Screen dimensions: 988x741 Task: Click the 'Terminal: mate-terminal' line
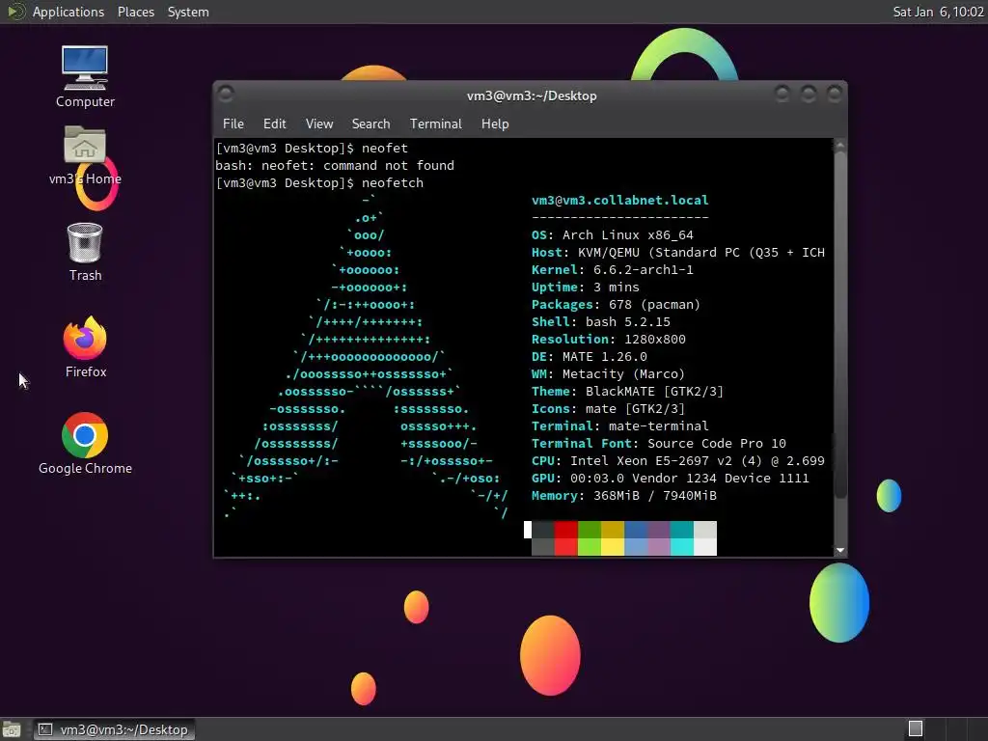(x=620, y=426)
